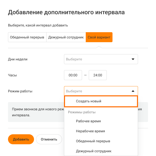The width and height of the screenshot is (156, 156).
Task: Collapse the Режим работы dropdown arrow
Action: pyautogui.click(x=133, y=91)
